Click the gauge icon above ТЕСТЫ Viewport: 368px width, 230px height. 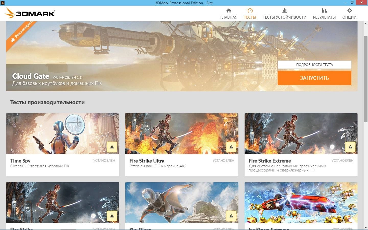tap(250, 10)
